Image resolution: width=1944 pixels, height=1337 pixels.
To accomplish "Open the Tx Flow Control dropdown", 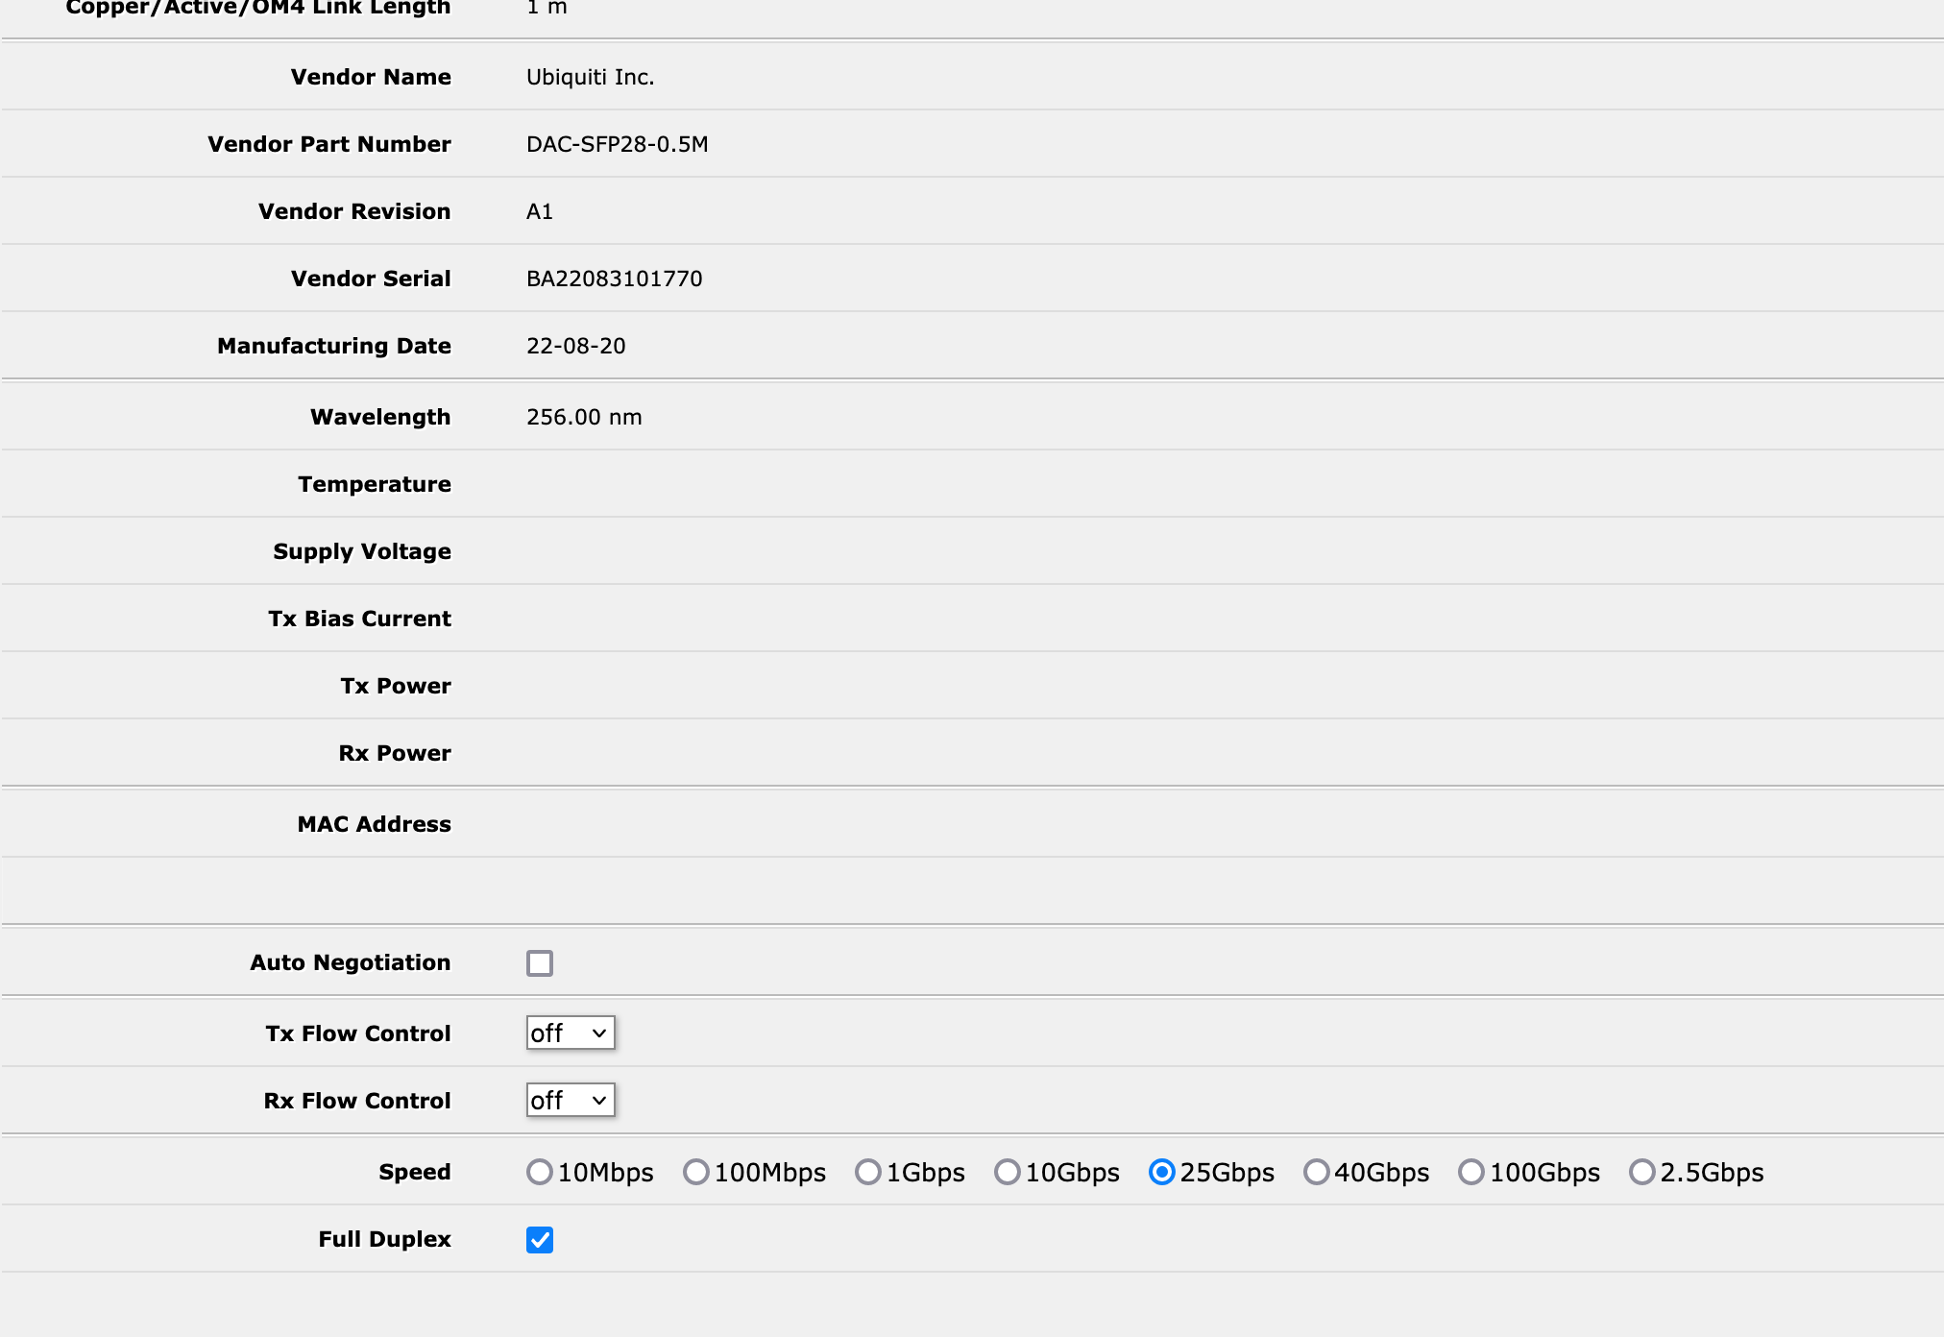I will coord(571,1033).
